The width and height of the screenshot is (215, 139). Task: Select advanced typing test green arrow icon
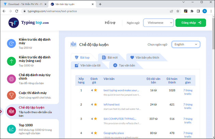pos(12,61)
